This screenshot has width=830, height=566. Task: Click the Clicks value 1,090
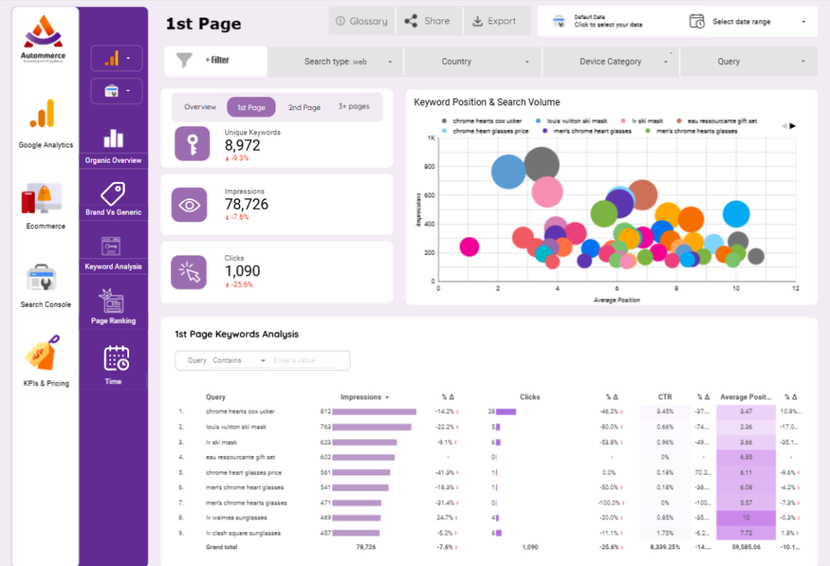pyautogui.click(x=242, y=271)
